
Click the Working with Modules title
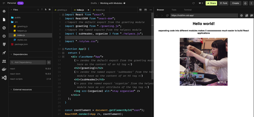pos(111,3)
